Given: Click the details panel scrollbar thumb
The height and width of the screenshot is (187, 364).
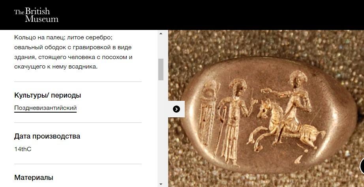Looking at the screenshot, I should click(x=161, y=69).
